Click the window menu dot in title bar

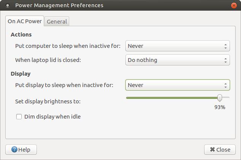7,6
